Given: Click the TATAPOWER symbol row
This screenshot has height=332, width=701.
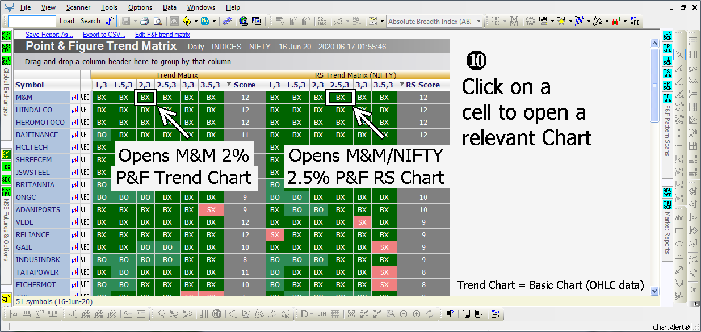Looking at the screenshot, I should (41, 272).
